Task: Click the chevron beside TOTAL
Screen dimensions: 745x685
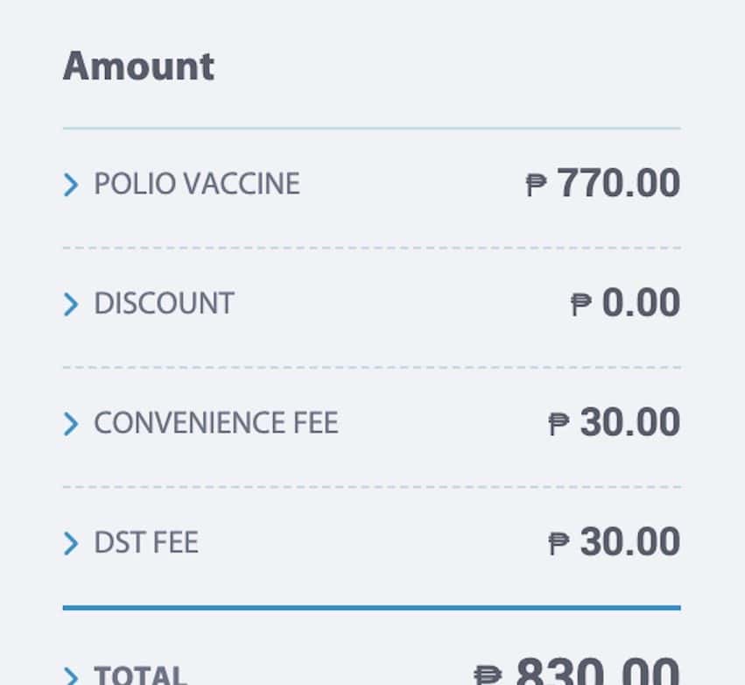Action: pyautogui.click(x=71, y=675)
